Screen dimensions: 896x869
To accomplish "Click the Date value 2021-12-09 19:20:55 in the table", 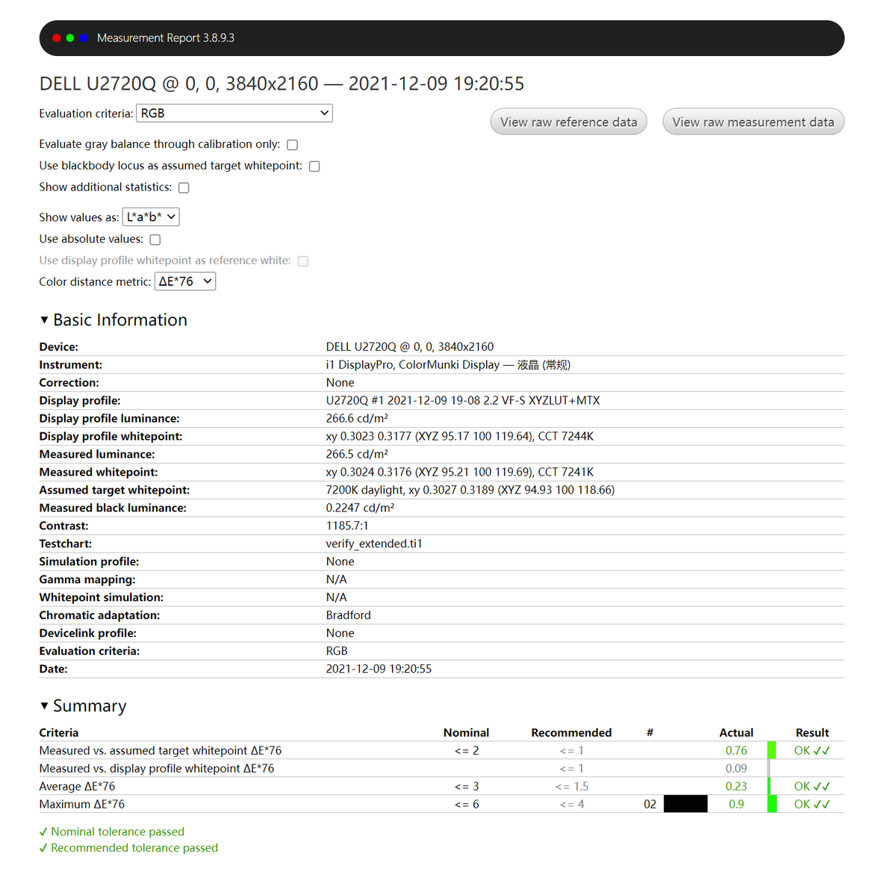I will [x=379, y=670].
